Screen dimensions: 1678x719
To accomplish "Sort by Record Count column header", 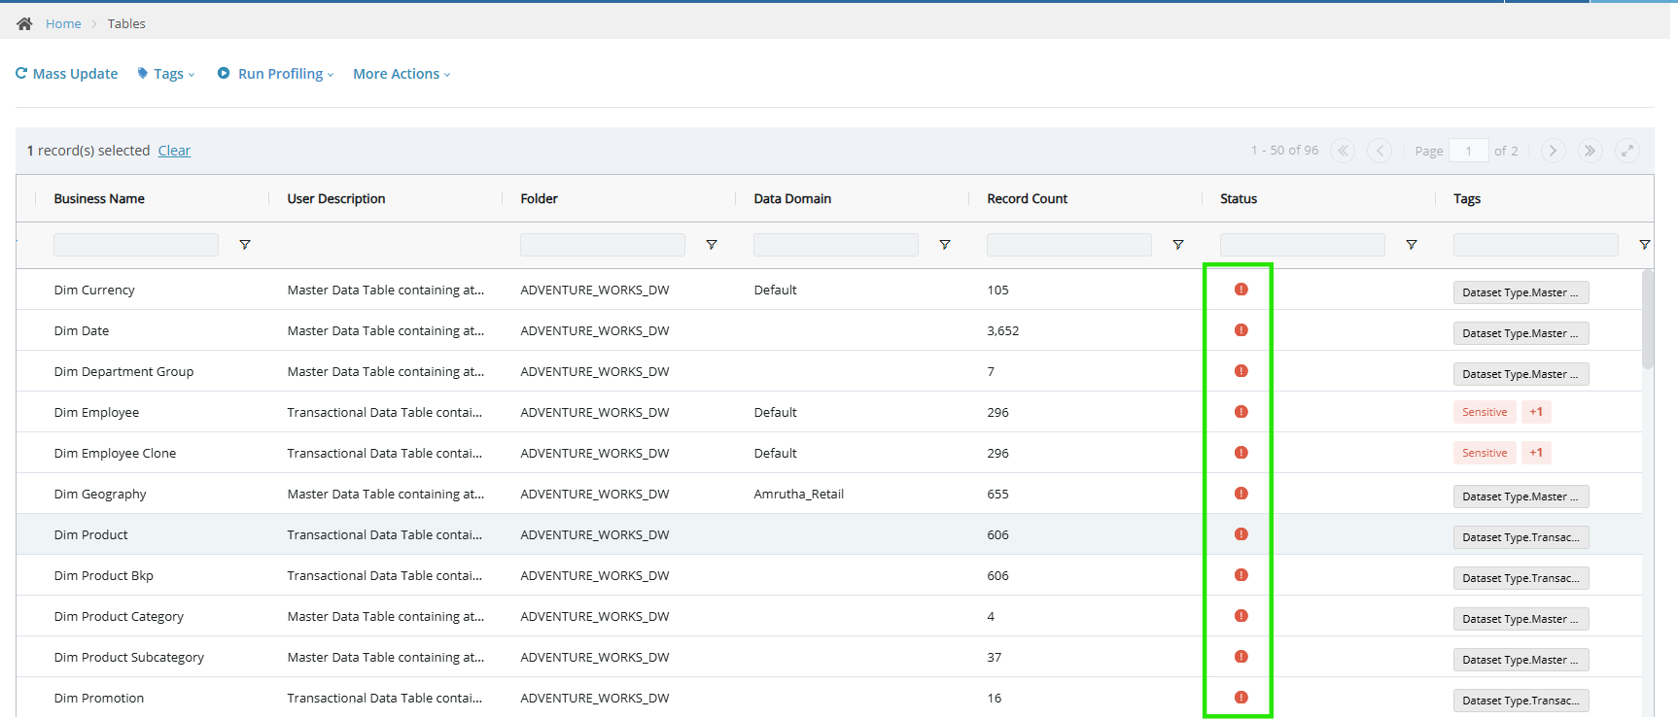I will coord(1027,198).
